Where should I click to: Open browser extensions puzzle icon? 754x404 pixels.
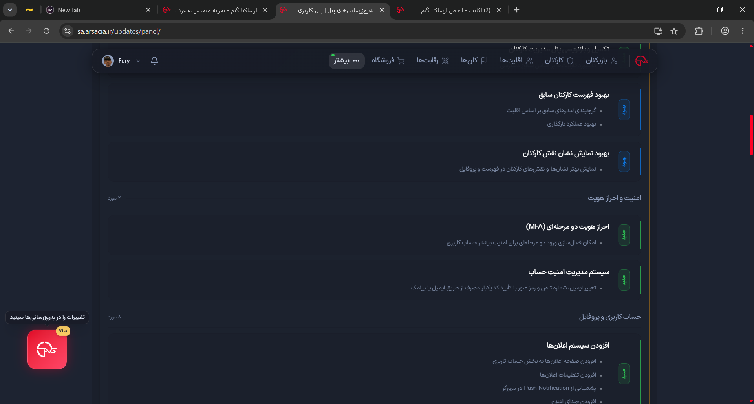[699, 31]
